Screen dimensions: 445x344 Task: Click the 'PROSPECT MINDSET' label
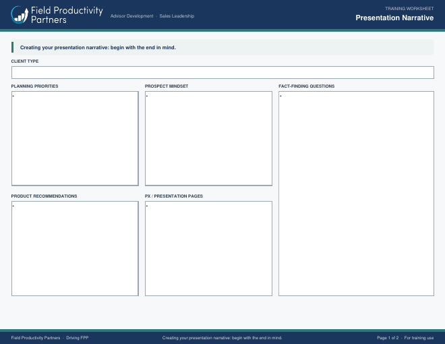click(167, 86)
